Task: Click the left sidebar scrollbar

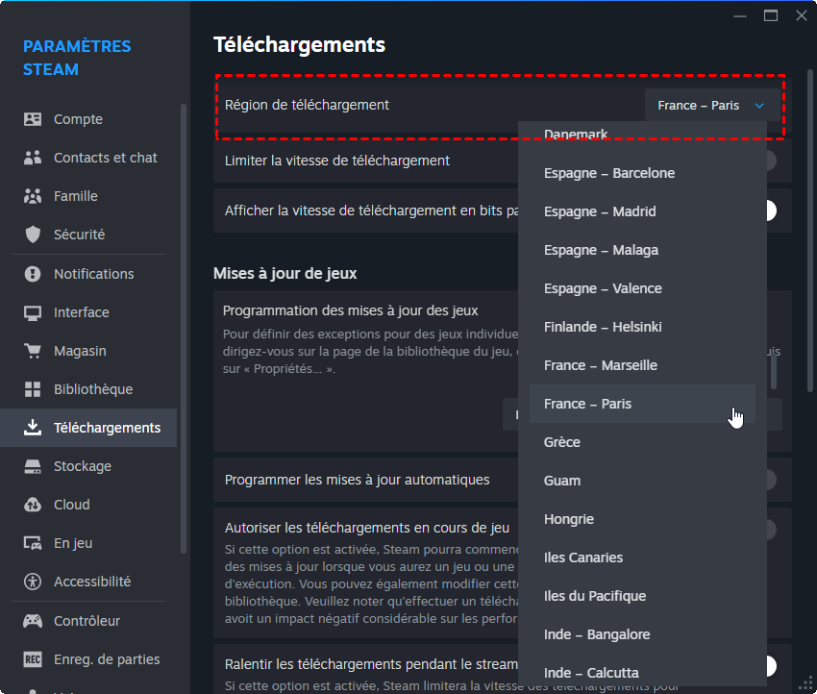Action: pyautogui.click(x=184, y=328)
